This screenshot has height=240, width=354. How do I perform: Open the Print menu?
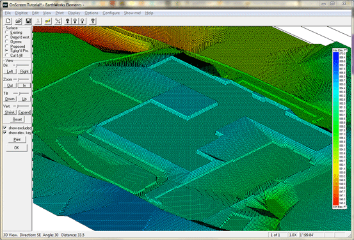coord(60,13)
